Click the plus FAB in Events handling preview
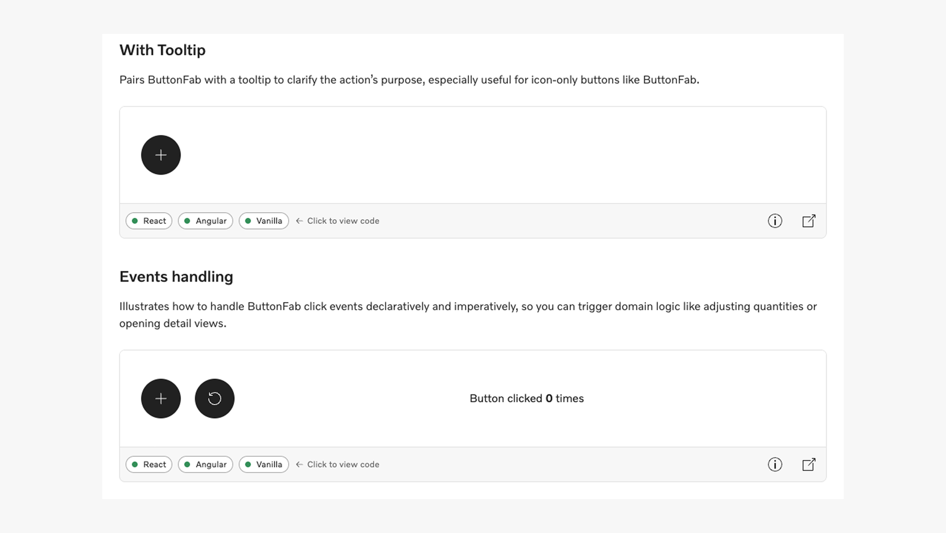 tap(160, 399)
